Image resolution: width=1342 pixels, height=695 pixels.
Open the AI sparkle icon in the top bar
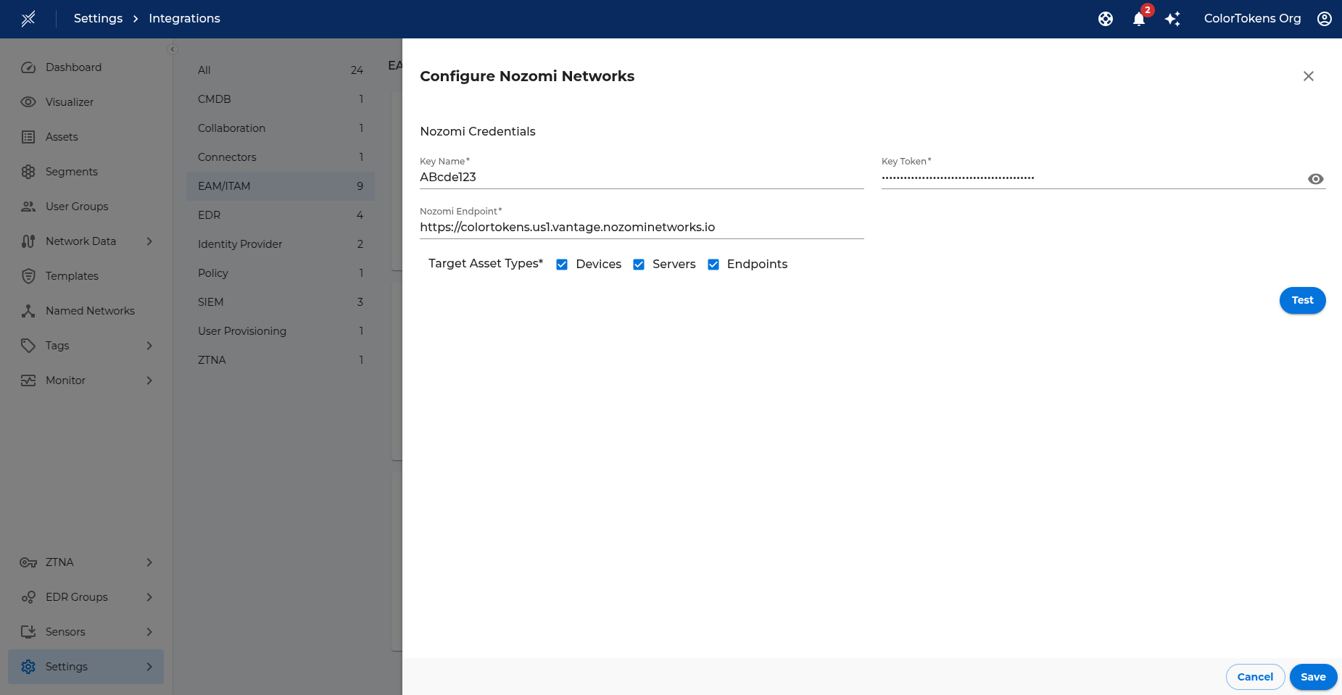1172,19
